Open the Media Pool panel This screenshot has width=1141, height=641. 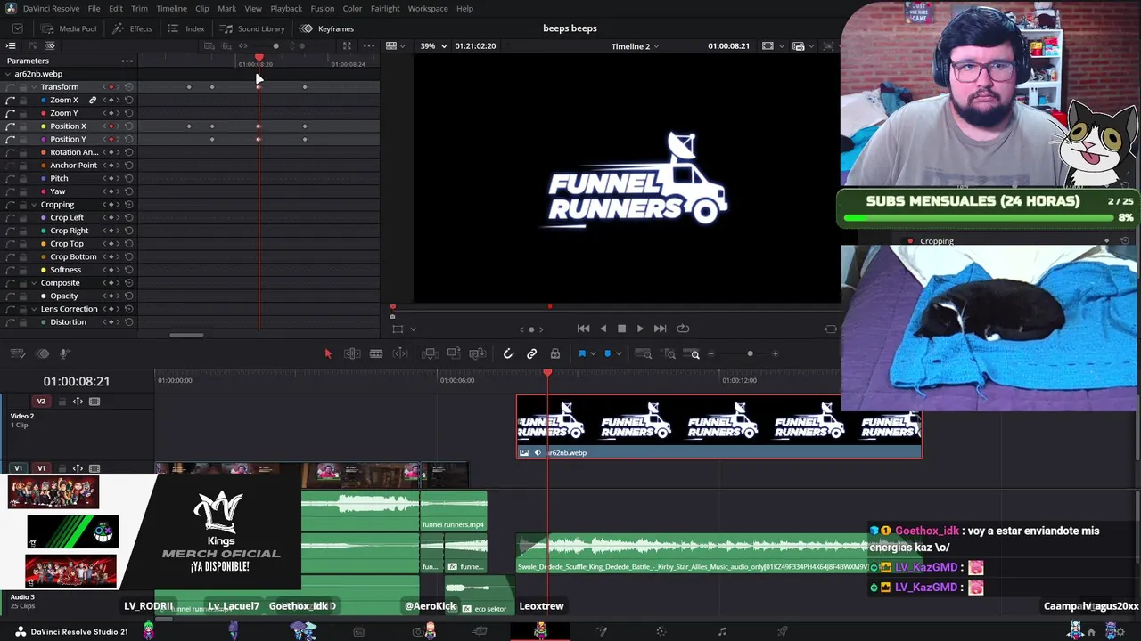(x=69, y=28)
